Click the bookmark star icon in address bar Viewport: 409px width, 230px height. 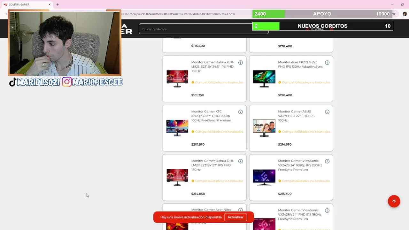pyautogui.click(x=394, y=14)
